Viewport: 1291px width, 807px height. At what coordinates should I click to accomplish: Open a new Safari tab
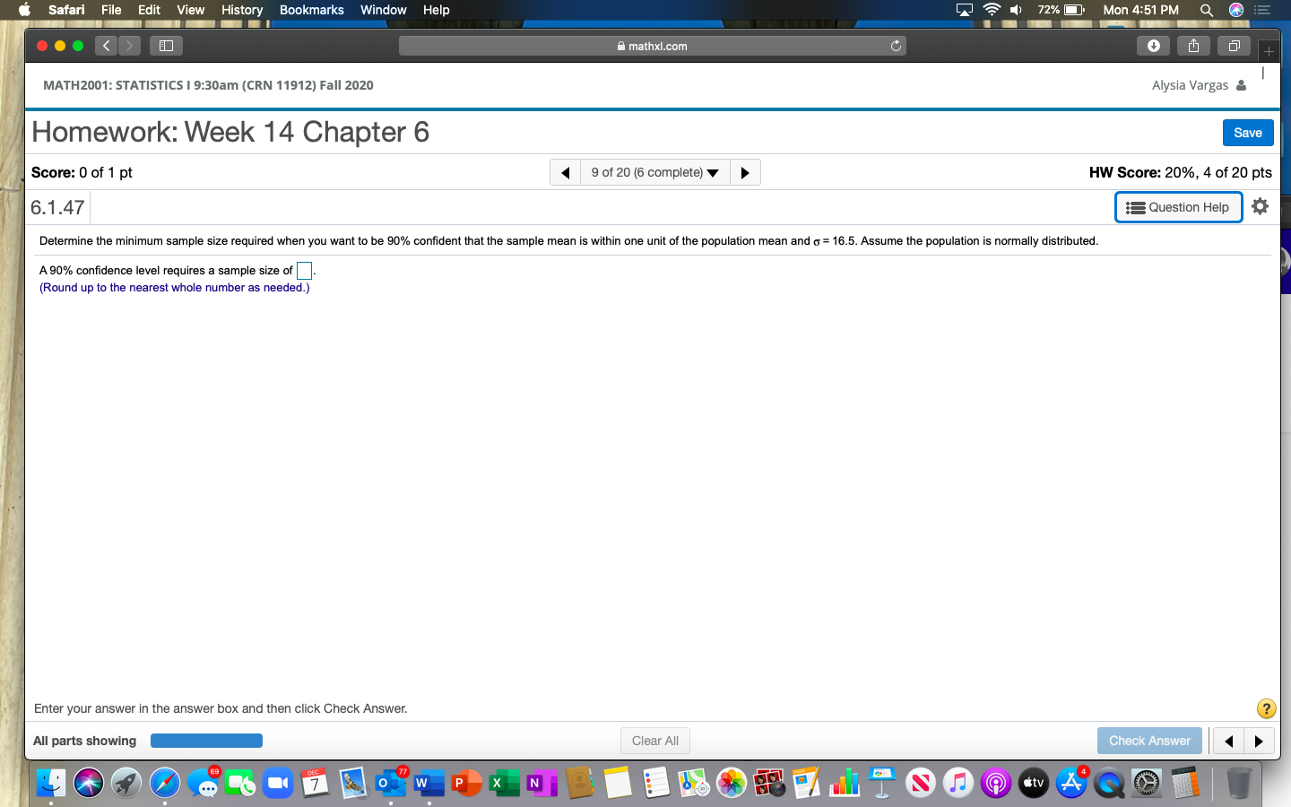tap(1269, 51)
